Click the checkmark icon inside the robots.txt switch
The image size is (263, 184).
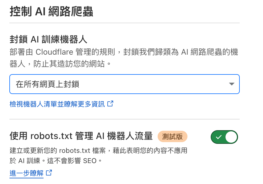coord(218,137)
